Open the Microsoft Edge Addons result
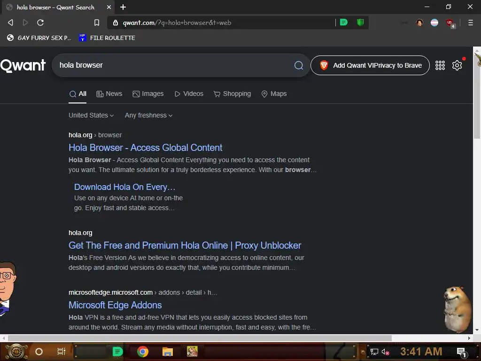Screen dimensions: 481x361 tap(115, 305)
